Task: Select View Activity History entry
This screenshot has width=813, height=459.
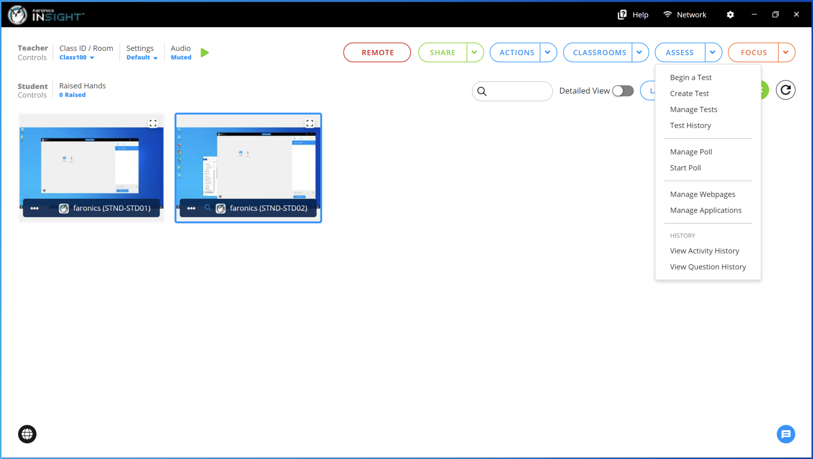Action: coord(704,251)
